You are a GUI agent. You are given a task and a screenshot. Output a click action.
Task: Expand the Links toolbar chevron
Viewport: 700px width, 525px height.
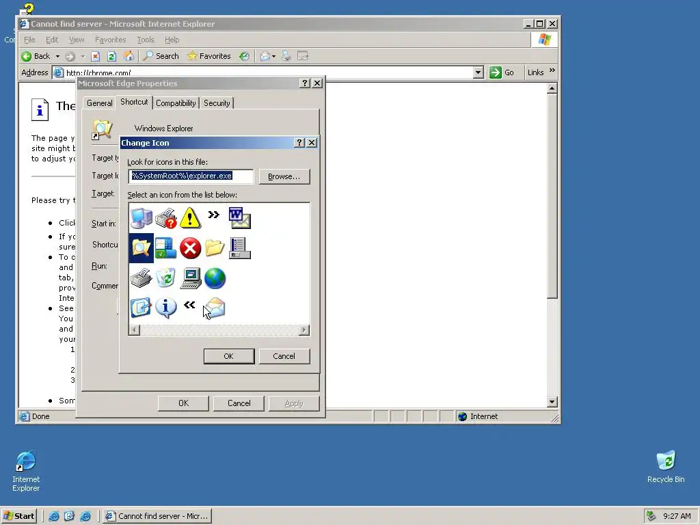coord(552,70)
